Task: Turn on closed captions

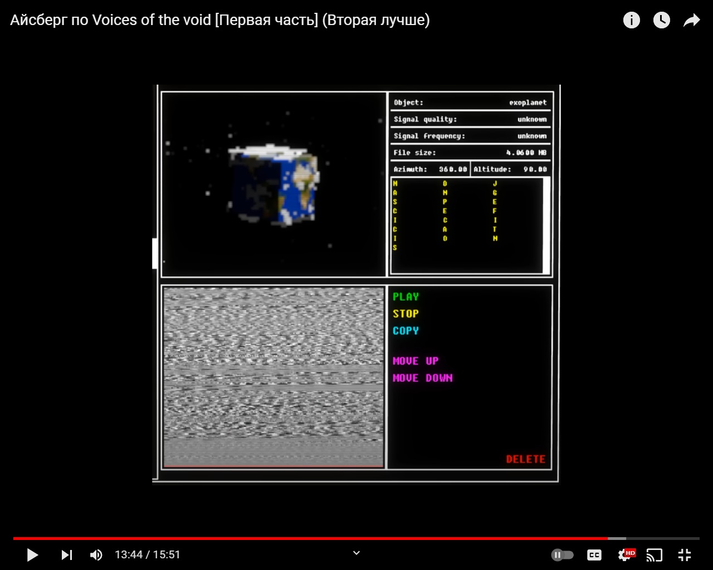Action: coord(594,554)
